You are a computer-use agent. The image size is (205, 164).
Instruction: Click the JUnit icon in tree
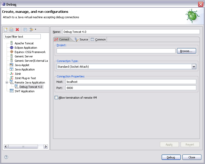tap(12, 74)
